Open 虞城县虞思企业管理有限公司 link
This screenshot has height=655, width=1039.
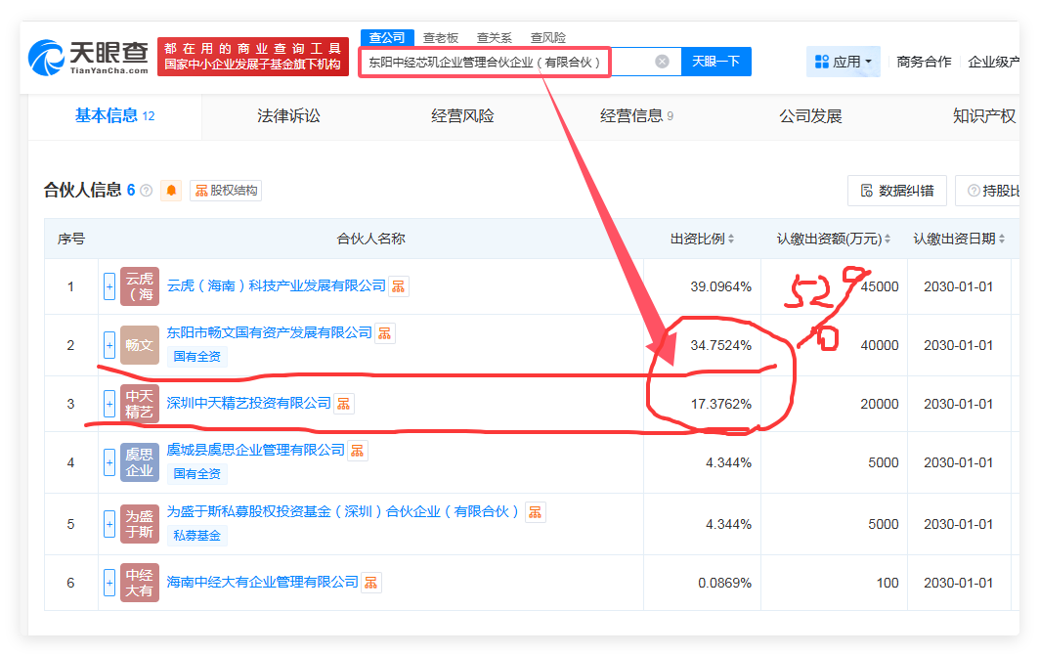click(x=255, y=450)
